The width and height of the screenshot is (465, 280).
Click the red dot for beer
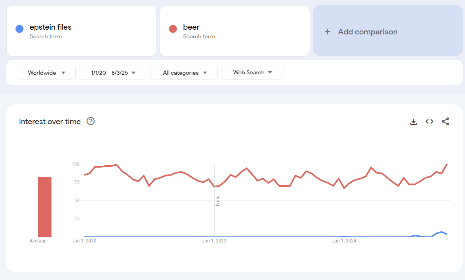173,29
